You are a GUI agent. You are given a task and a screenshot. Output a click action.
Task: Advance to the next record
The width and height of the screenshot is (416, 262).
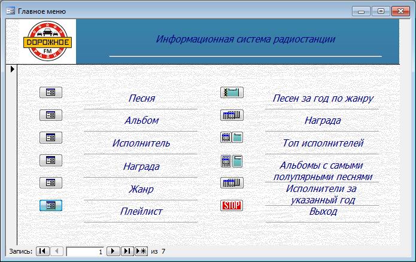[113, 252]
